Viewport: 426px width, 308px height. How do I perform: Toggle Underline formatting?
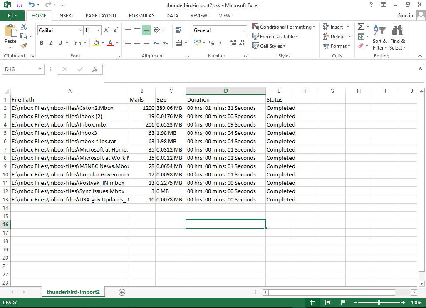[60, 43]
